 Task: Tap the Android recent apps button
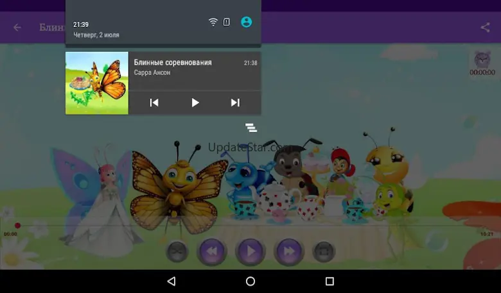point(330,281)
